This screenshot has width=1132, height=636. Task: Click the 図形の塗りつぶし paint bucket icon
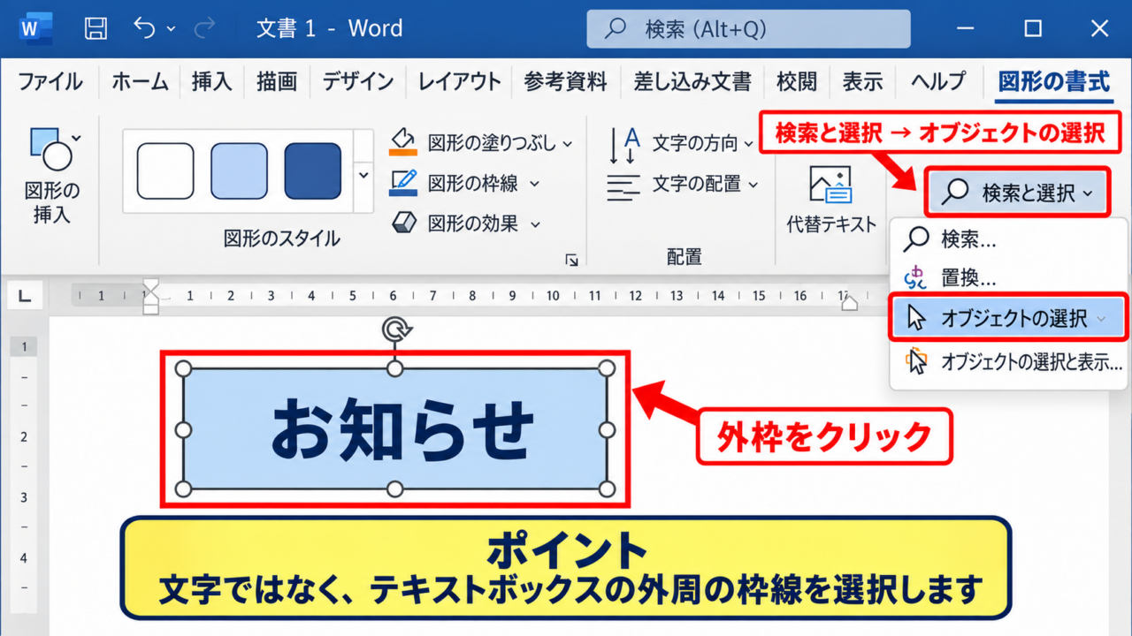point(402,142)
